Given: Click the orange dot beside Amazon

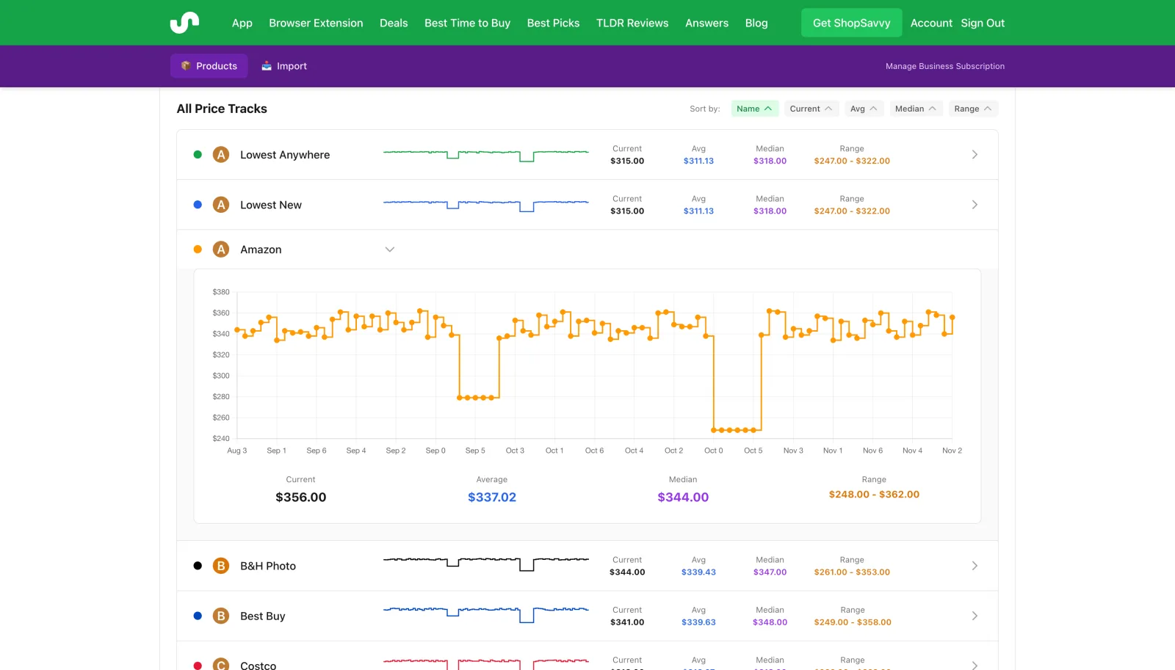Looking at the screenshot, I should click(198, 250).
